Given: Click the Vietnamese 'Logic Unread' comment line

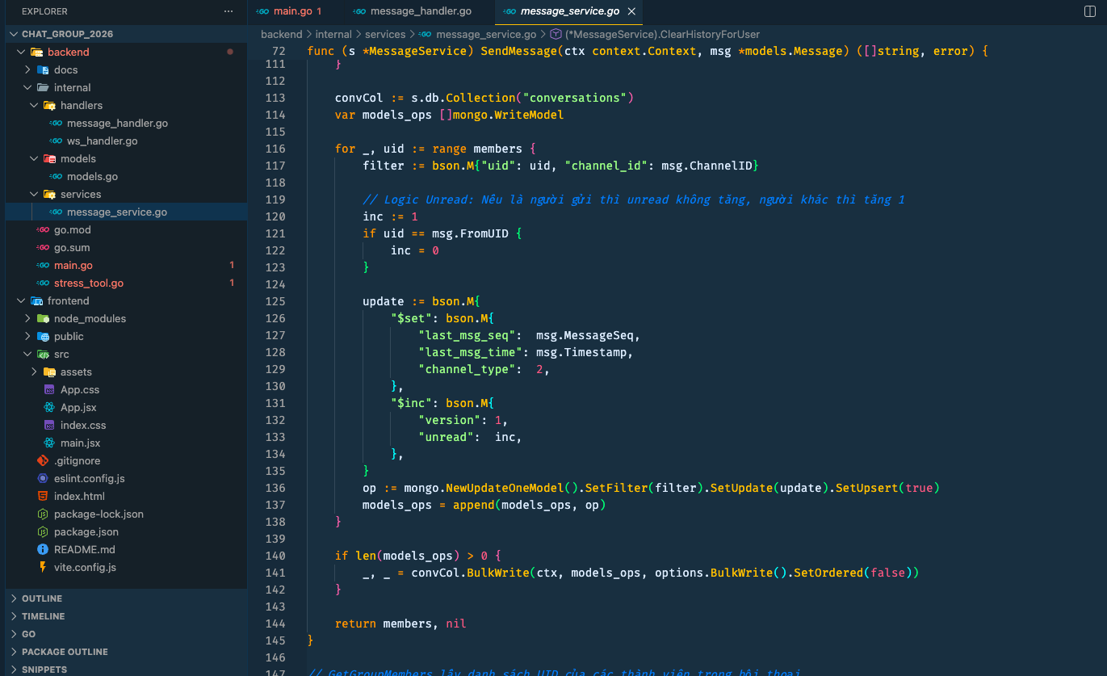Looking at the screenshot, I should pos(634,199).
